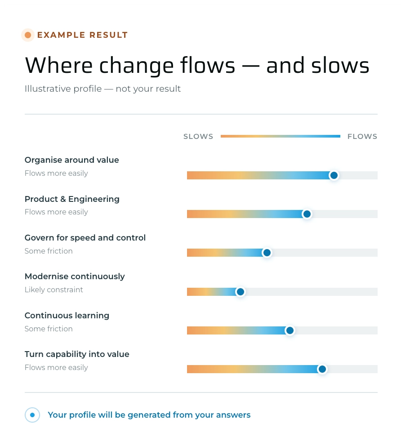This screenshot has height=437, width=401.
Task: Click the Turn capability into value knob
Action: click(x=322, y=369)
